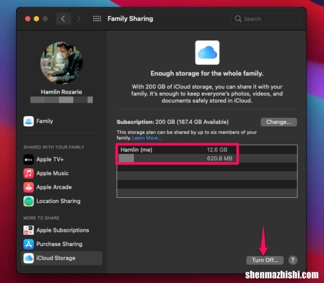Click the Turn Off... button
This screenshot has width=324, height=283.
(x=265, y=260)
